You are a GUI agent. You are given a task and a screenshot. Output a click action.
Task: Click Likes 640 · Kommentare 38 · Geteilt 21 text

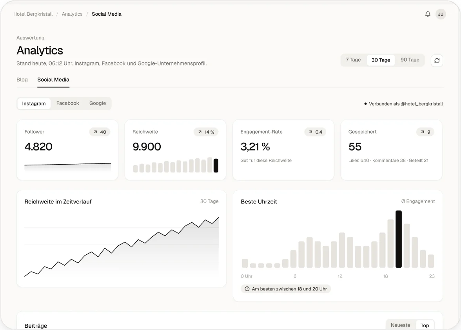coord(388,160)
